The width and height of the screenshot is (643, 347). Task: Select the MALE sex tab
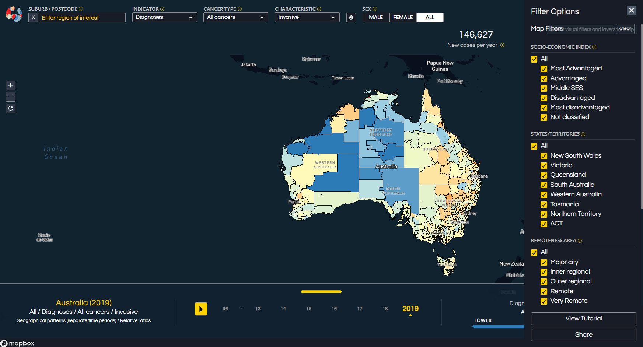click(376, 17)
